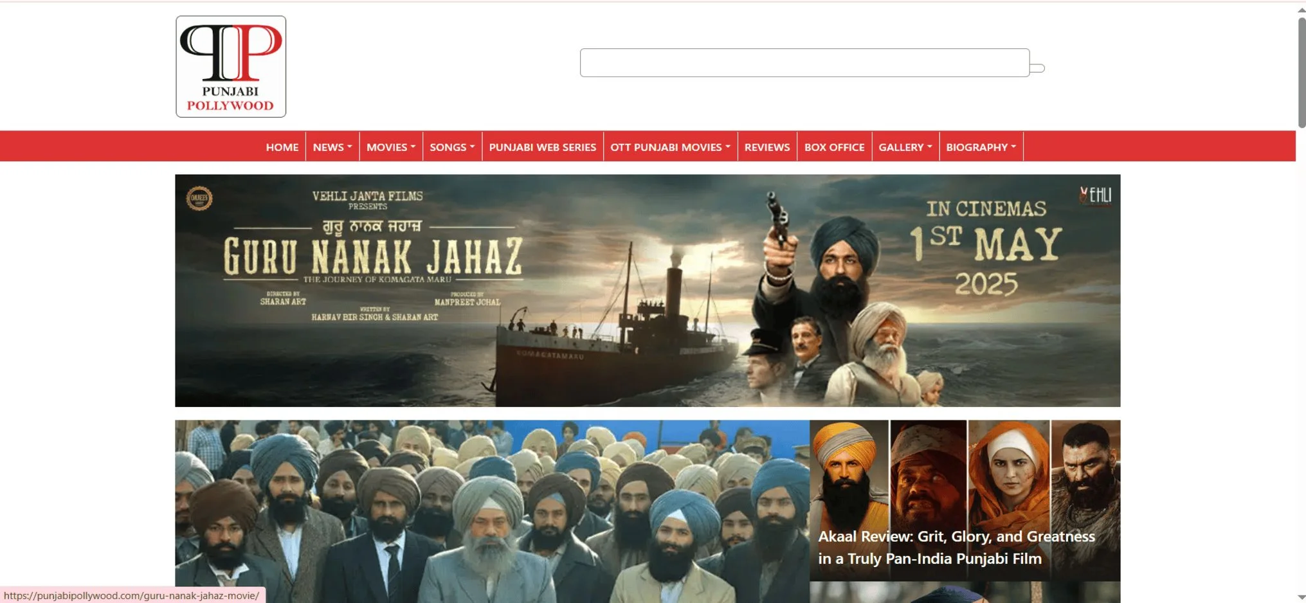Focus the search input field
Image resolution: width=1306 pixels, height=603 pixels.
pos(804,62)
